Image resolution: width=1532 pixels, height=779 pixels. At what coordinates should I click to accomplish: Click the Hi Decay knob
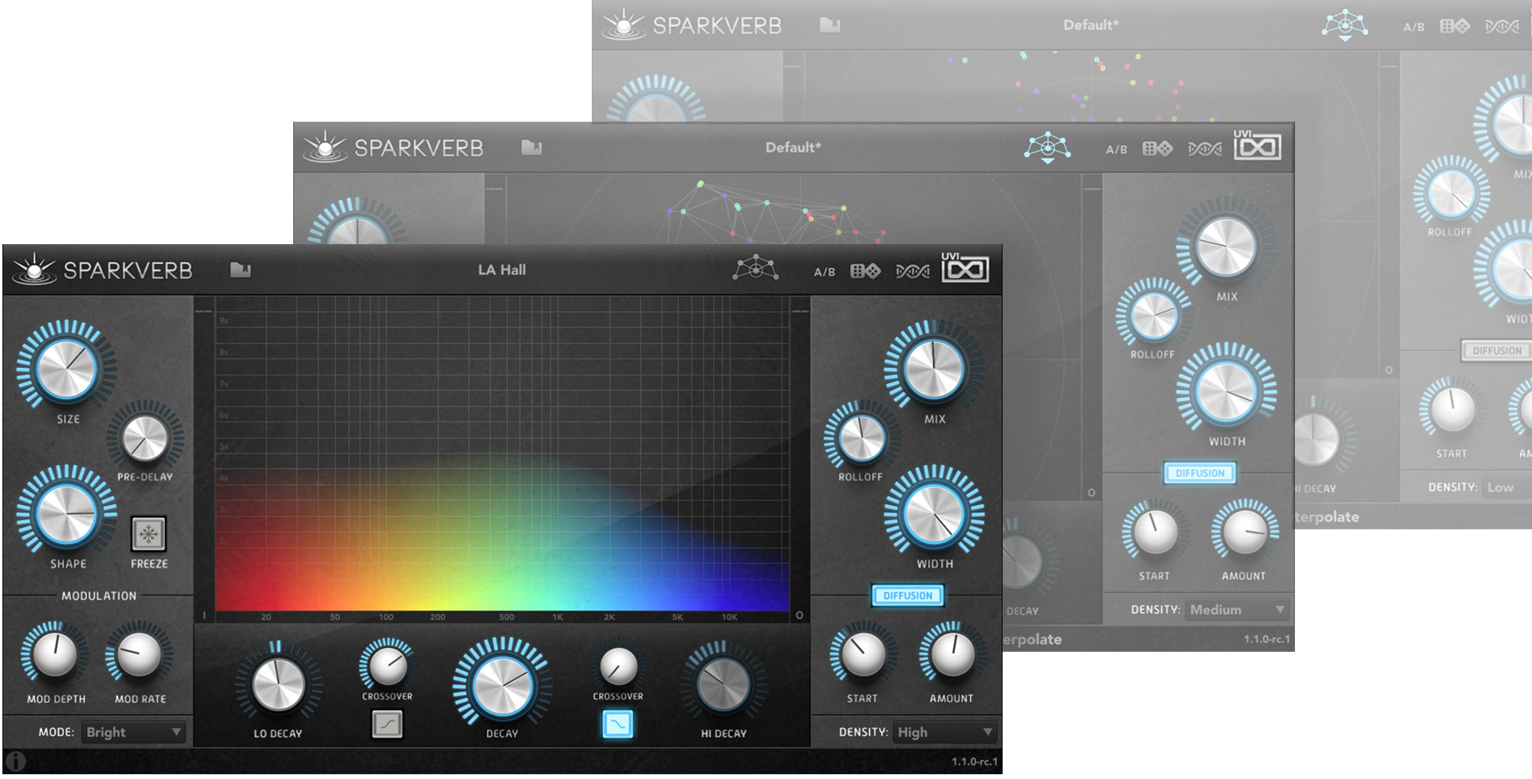723,684
